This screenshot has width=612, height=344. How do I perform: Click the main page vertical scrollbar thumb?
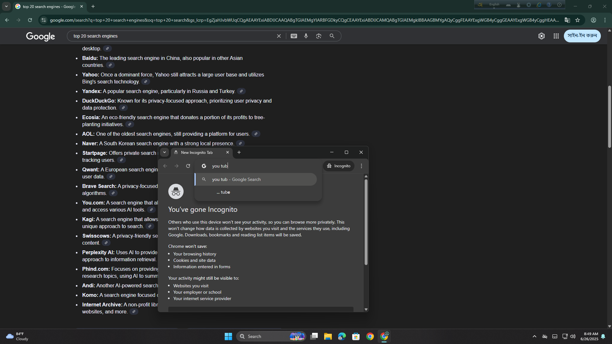coord(609,117)
